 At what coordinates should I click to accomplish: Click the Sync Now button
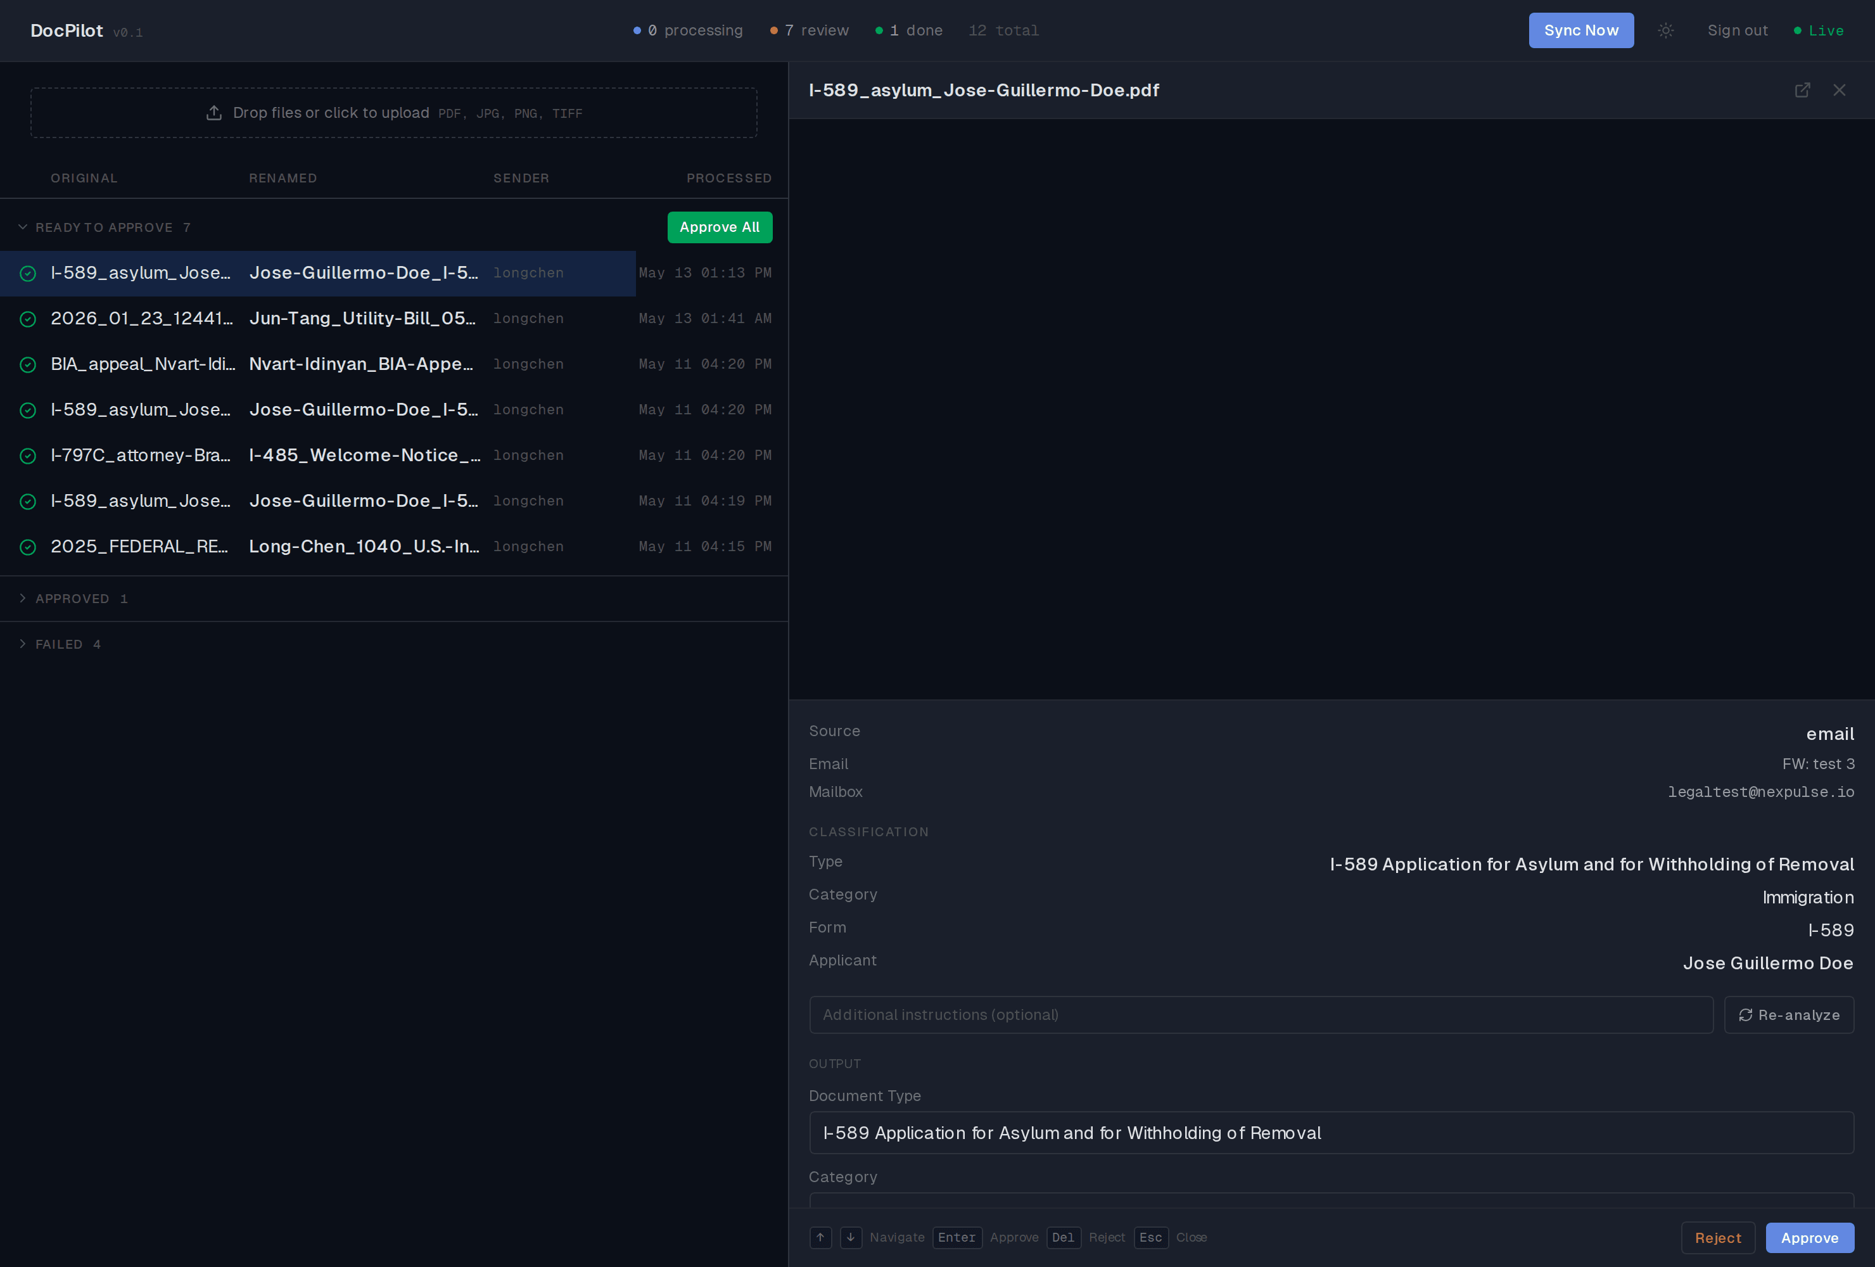pos(1580,30)
